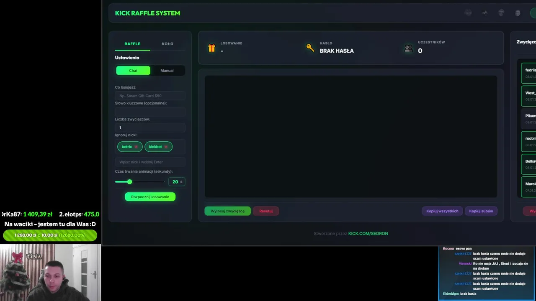
Task: Select the Belka winner entry
Action: coord(528,164)
